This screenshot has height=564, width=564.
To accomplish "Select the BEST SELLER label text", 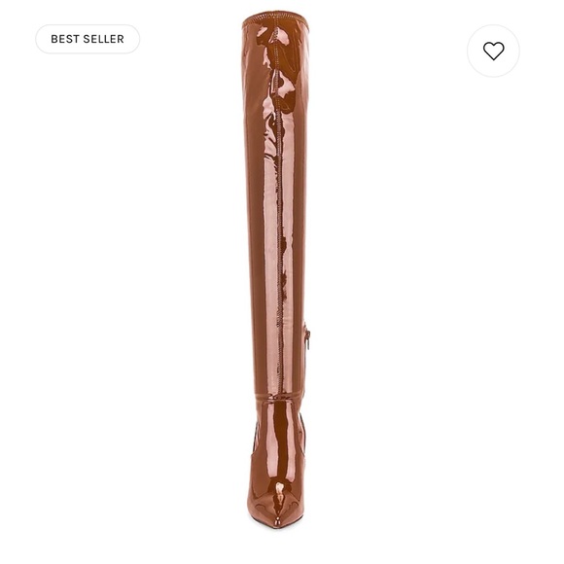I will pyautogui.click(x=88, y=39).
